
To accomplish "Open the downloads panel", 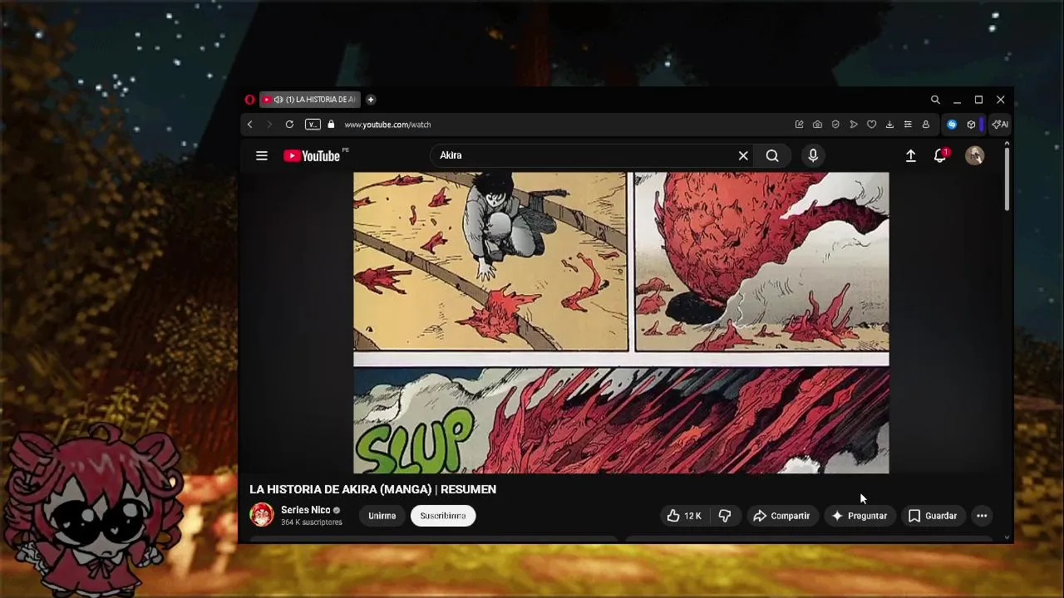I will click(x=889, y=125).
